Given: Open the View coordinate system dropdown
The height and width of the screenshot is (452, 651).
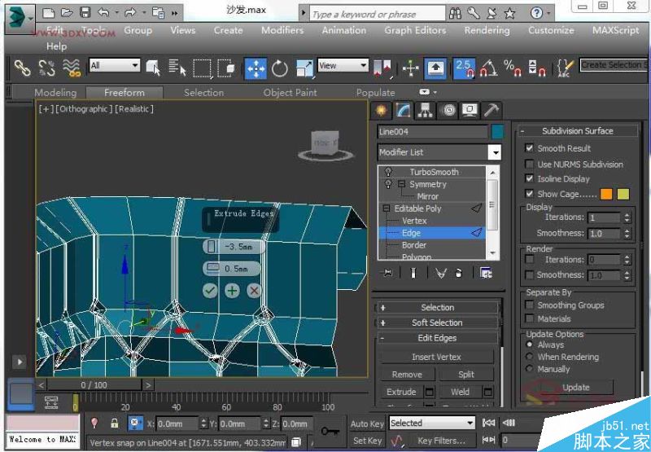Looking at the screenshot, I should pyautogui.click(x=363, y=65).
